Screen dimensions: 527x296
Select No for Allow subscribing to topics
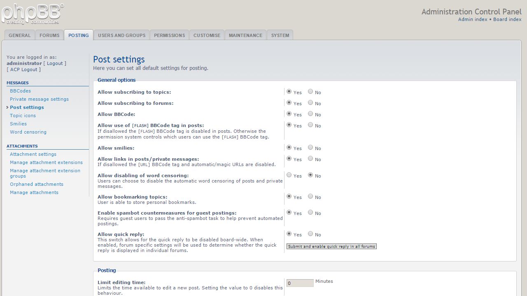click(x=310, y=92)
